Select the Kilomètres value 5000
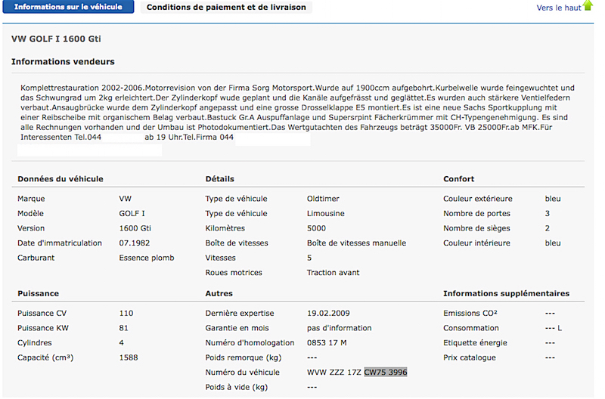 click(316, 228)
